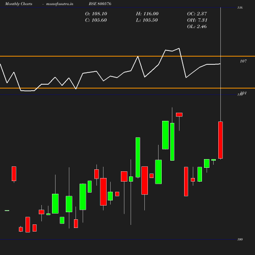Click the "OL: 2.46" reading
This screenshot has height=255, width=255.
point(197,27)
